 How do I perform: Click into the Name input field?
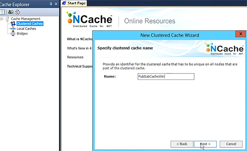[166, 77]
